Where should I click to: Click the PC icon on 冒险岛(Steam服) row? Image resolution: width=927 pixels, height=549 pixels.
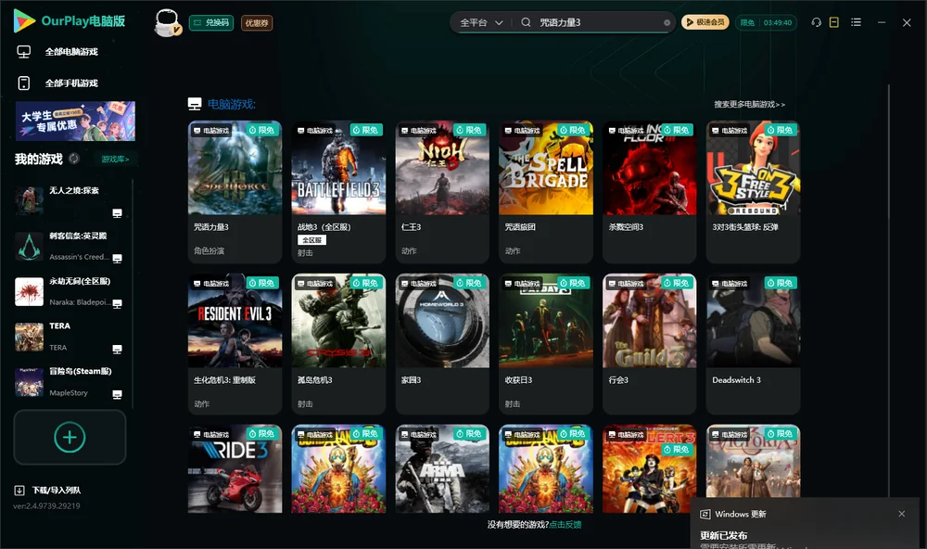pyautogui.click(x=117, y=394)
